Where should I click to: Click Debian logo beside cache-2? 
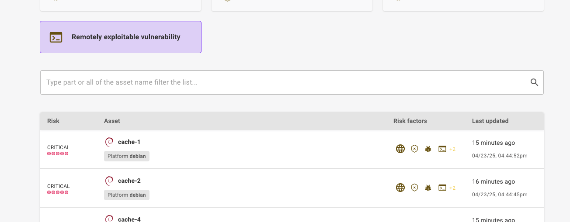pos(109,181)
